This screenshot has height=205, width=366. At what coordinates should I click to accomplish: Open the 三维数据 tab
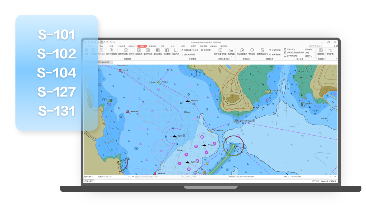pos(122,46)
